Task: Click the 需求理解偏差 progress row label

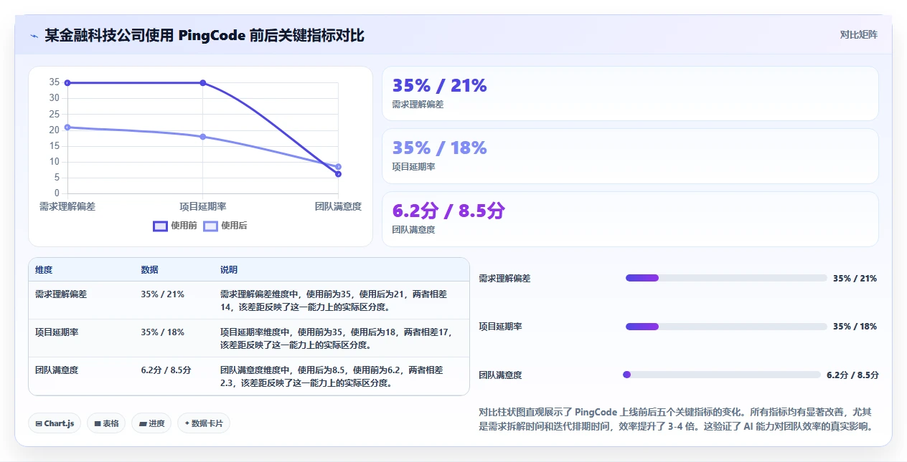Action: 505,279
